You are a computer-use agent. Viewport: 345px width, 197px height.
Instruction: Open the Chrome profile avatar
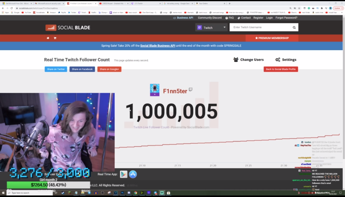coord(330,8)
